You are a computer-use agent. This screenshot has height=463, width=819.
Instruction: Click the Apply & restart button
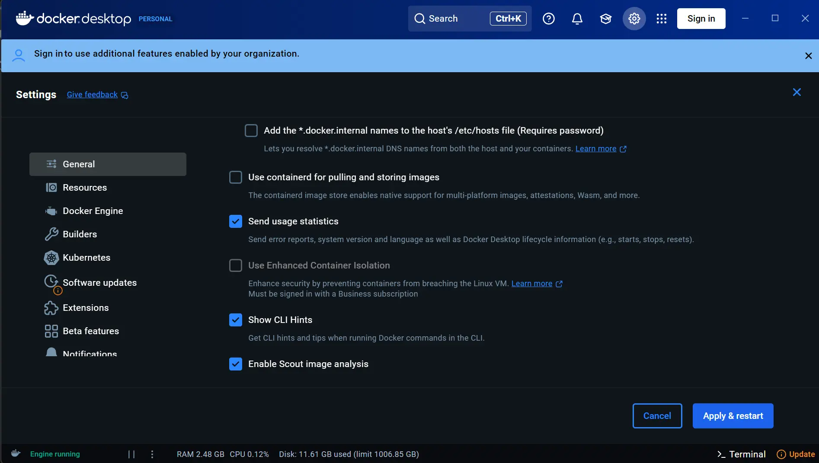(733, 416)
